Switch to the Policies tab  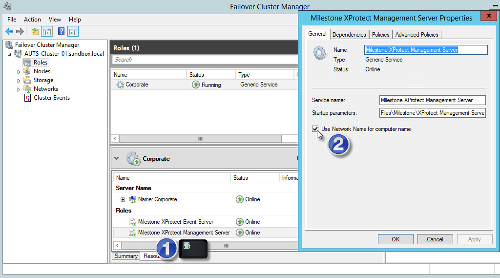click(380, 35)
